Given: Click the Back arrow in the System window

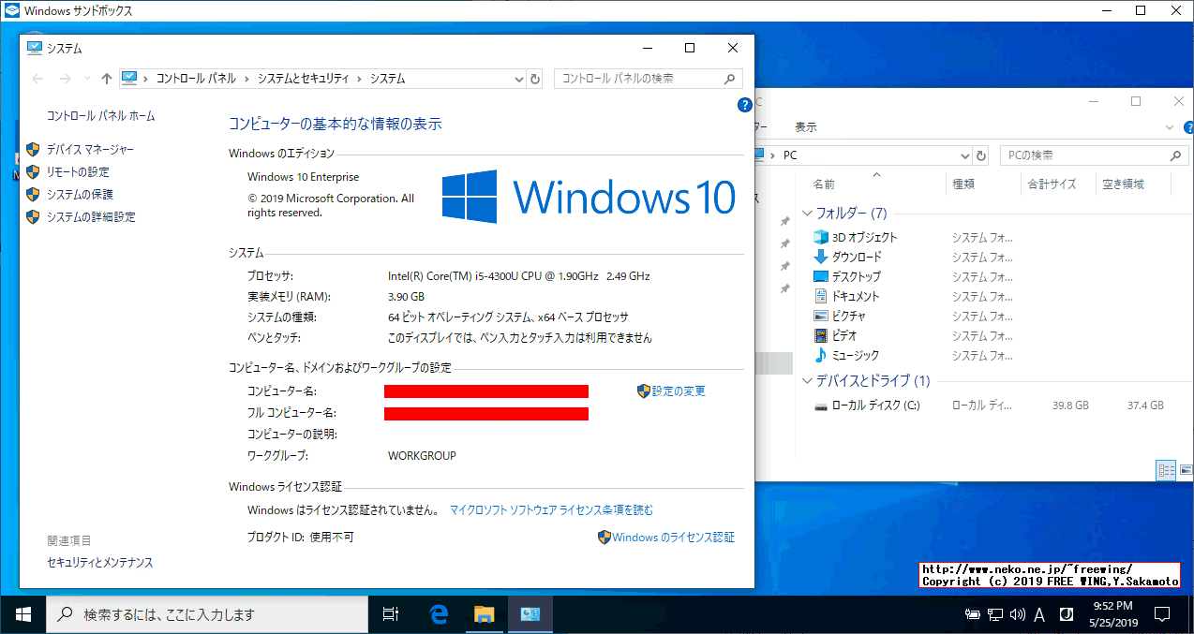Looking at the screenshot, I should 37,79.
